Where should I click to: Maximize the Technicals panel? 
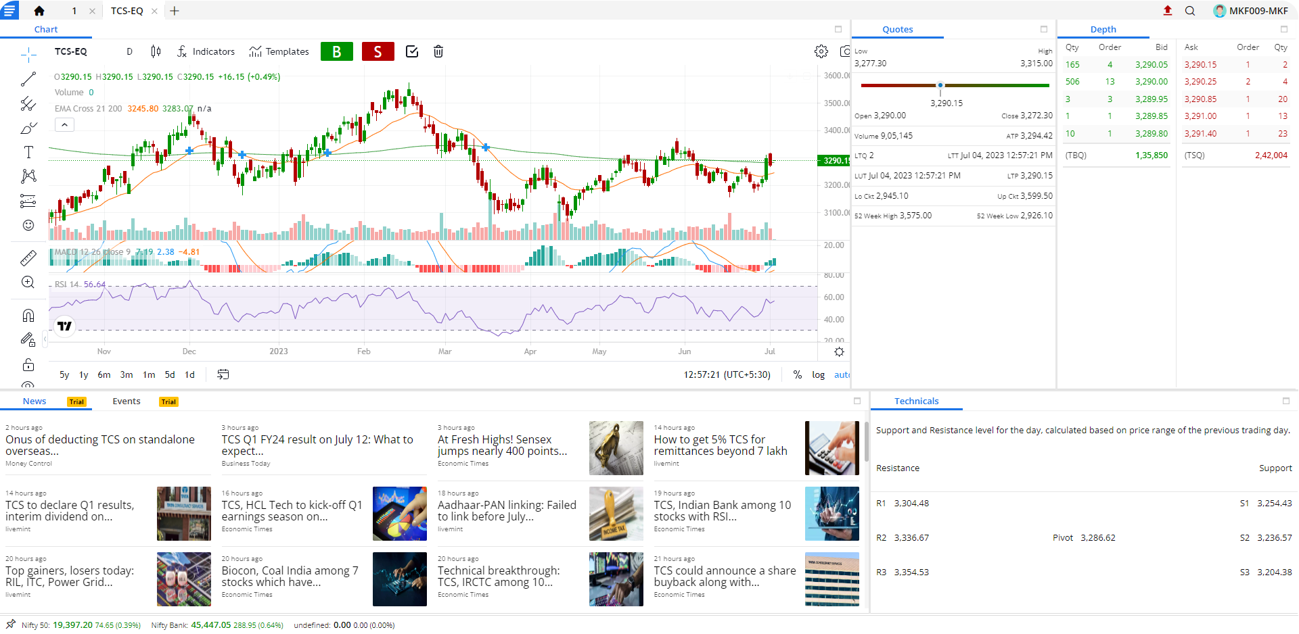click(x=1286, y=401)
